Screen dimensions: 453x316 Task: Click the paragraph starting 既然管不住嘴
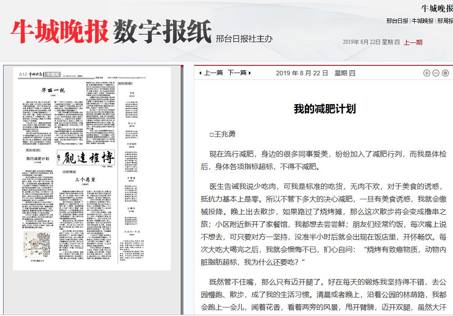click(324, 295)
